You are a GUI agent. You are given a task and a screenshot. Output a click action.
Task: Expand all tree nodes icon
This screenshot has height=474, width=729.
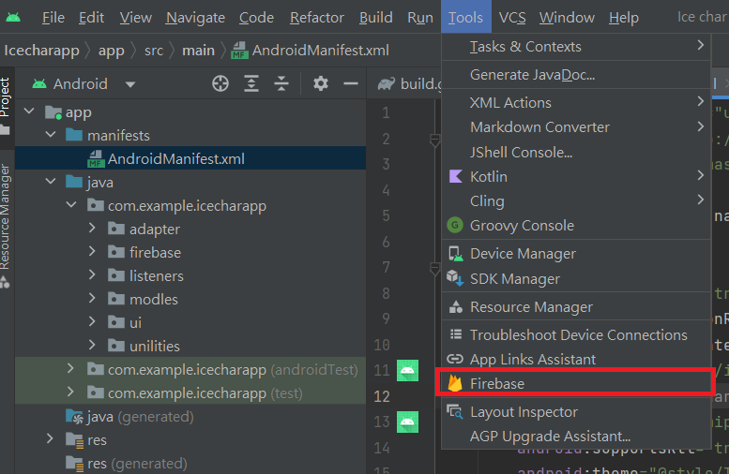pyautogui.click(x=251, y=83)
